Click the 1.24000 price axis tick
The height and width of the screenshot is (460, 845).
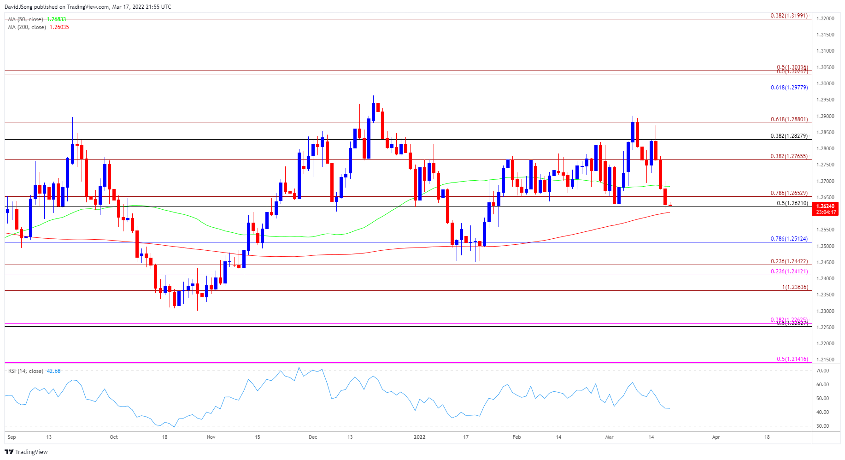coord(825,278)
